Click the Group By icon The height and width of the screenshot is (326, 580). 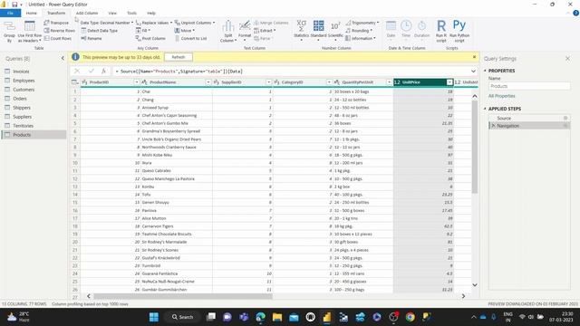pos(9,32)
